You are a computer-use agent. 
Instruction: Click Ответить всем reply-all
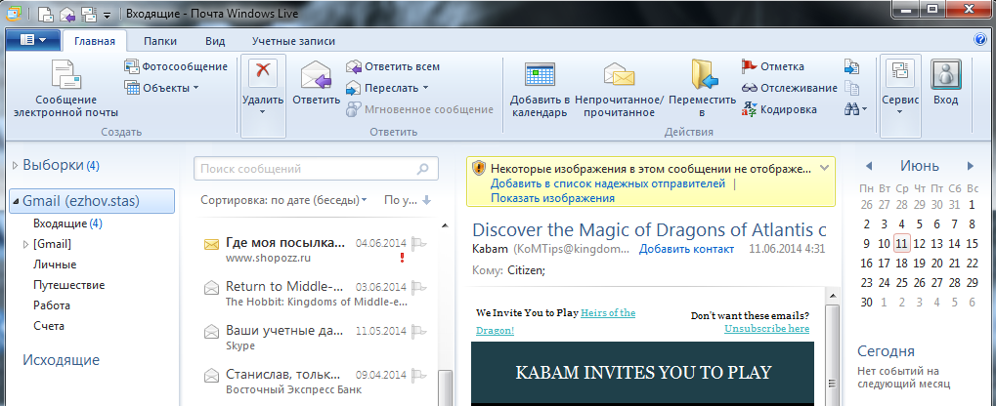[393, 66]
